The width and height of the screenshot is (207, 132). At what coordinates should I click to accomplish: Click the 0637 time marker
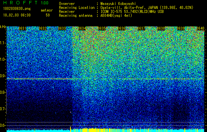141,28
